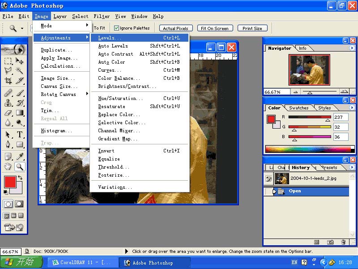This screenshot has height=269, width=358.
Task: Choose the Eraser tool
Action: pos(8,113)
